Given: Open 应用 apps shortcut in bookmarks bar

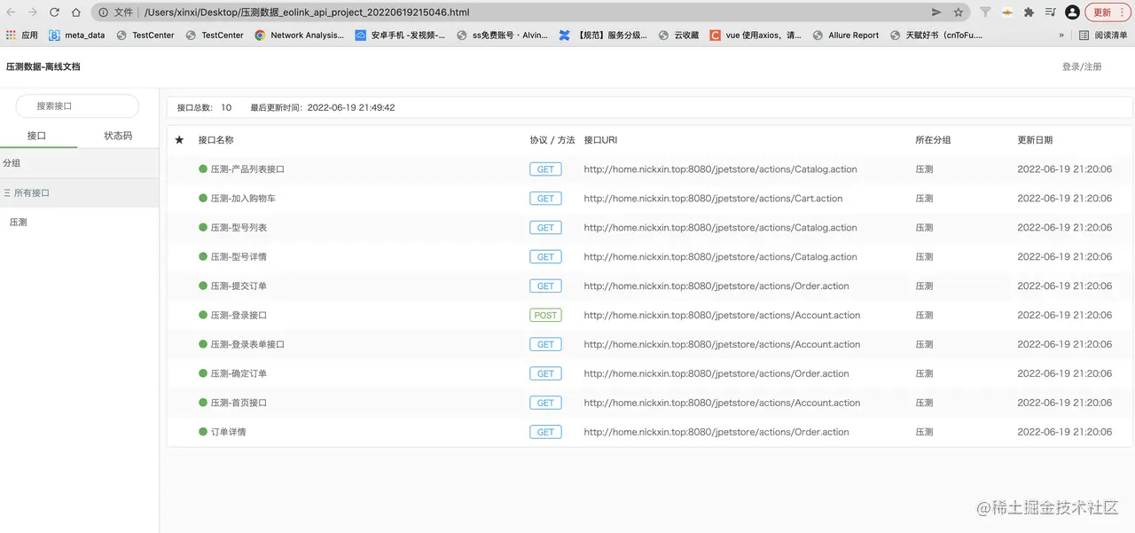Looking at the screenshot, I should click(x=22, y=35).
